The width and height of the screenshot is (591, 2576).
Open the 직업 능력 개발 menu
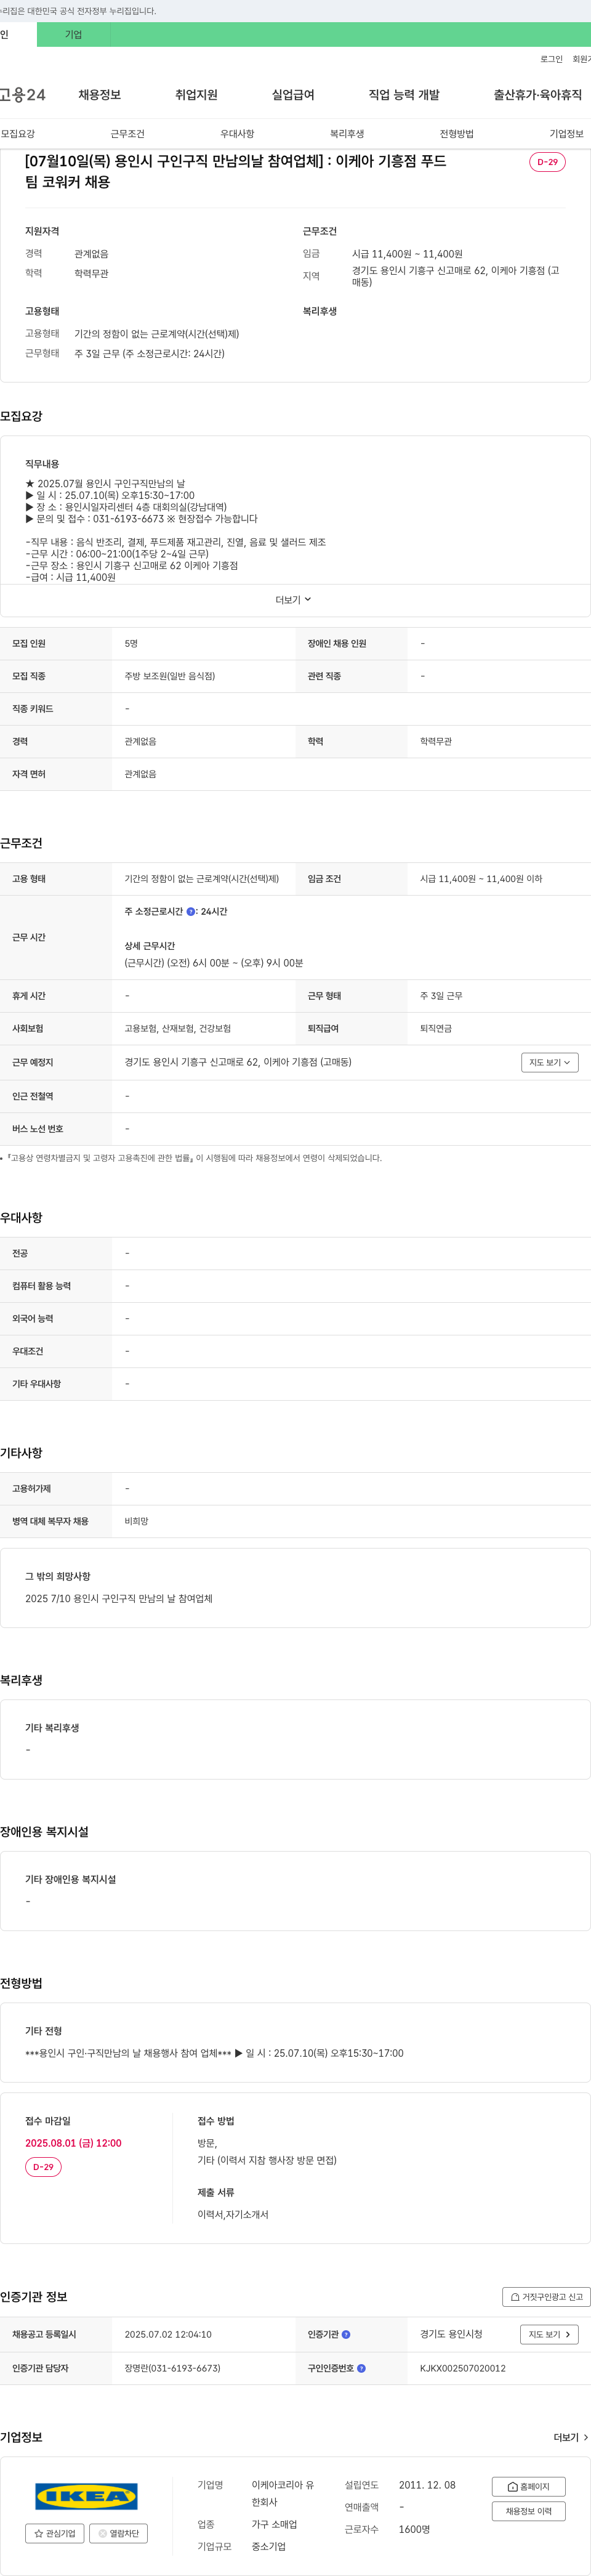[404, 95]
